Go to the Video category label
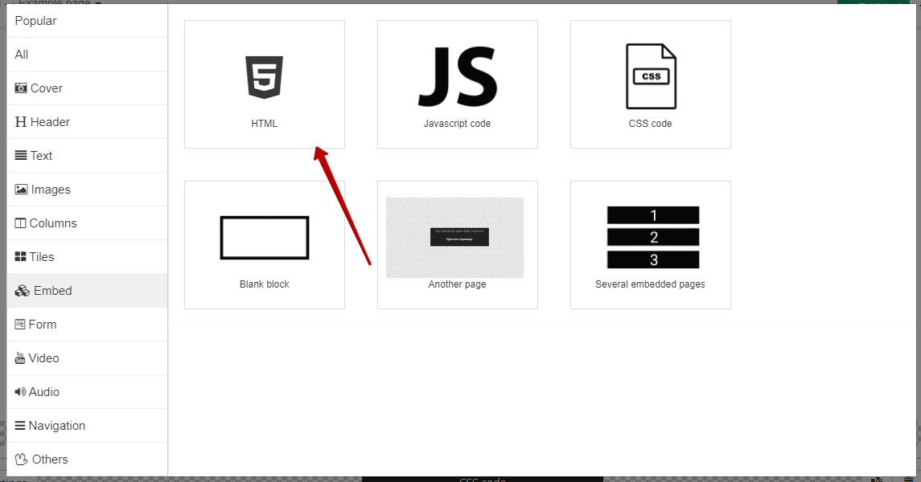Image resolution: width=921 pixels, height=482 pixels. [x=43, y=358]
